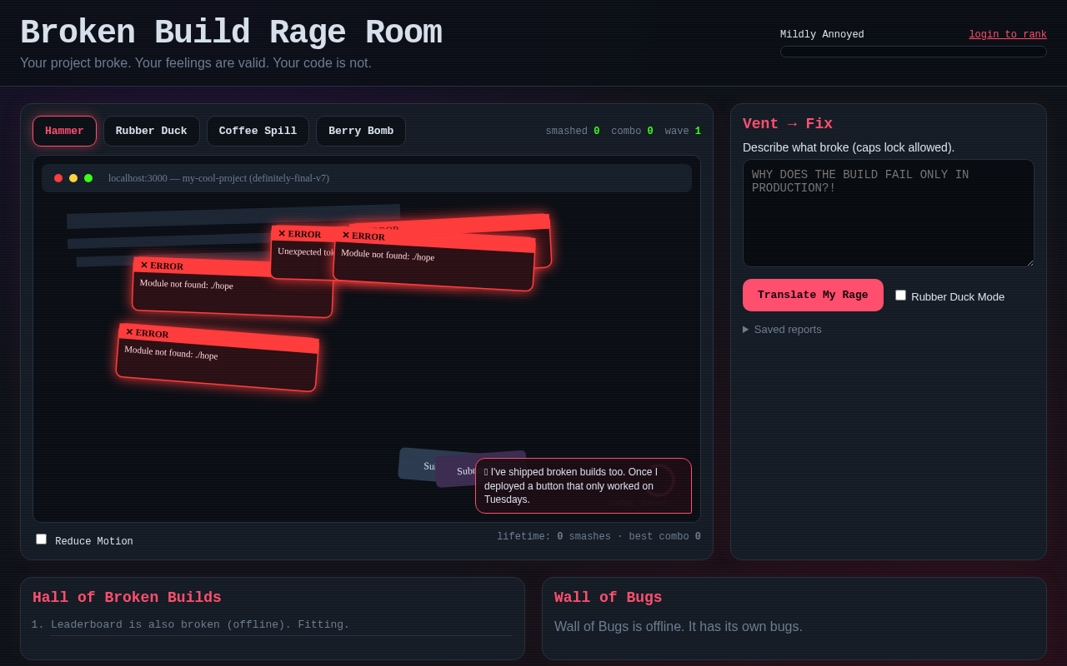Smash the "Unexpected tok" error popup
The width and height of the screenshot is (1067, 666).
302,252
